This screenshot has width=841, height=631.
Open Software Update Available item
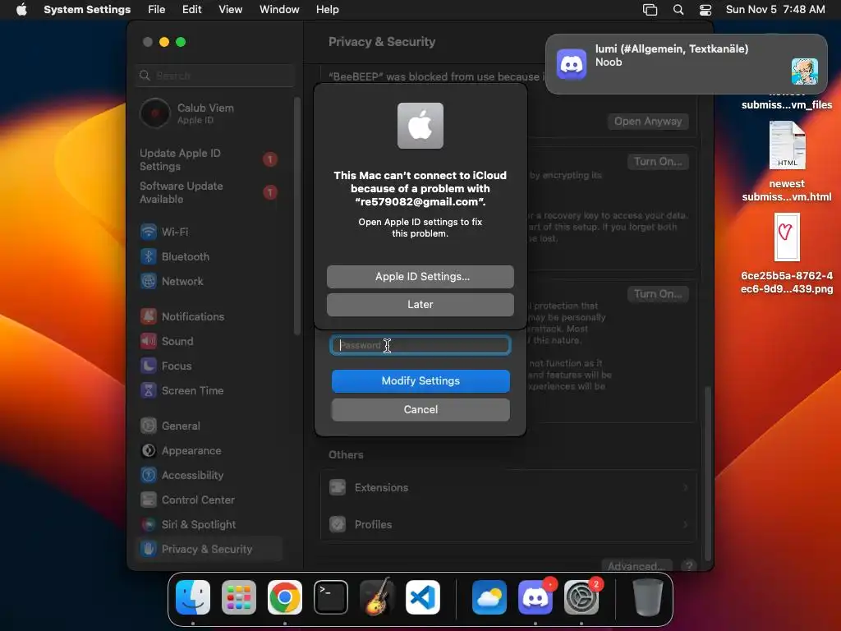point(209,192)
